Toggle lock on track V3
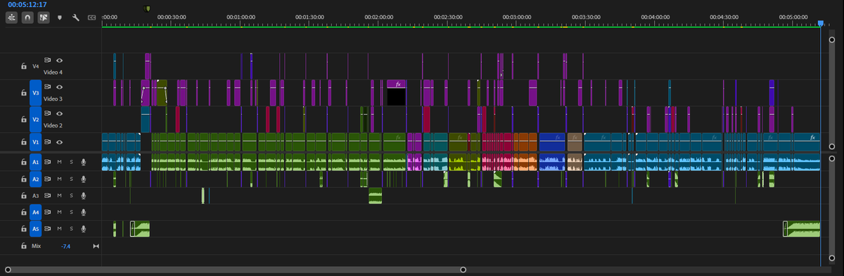 [x=24, y=92]
